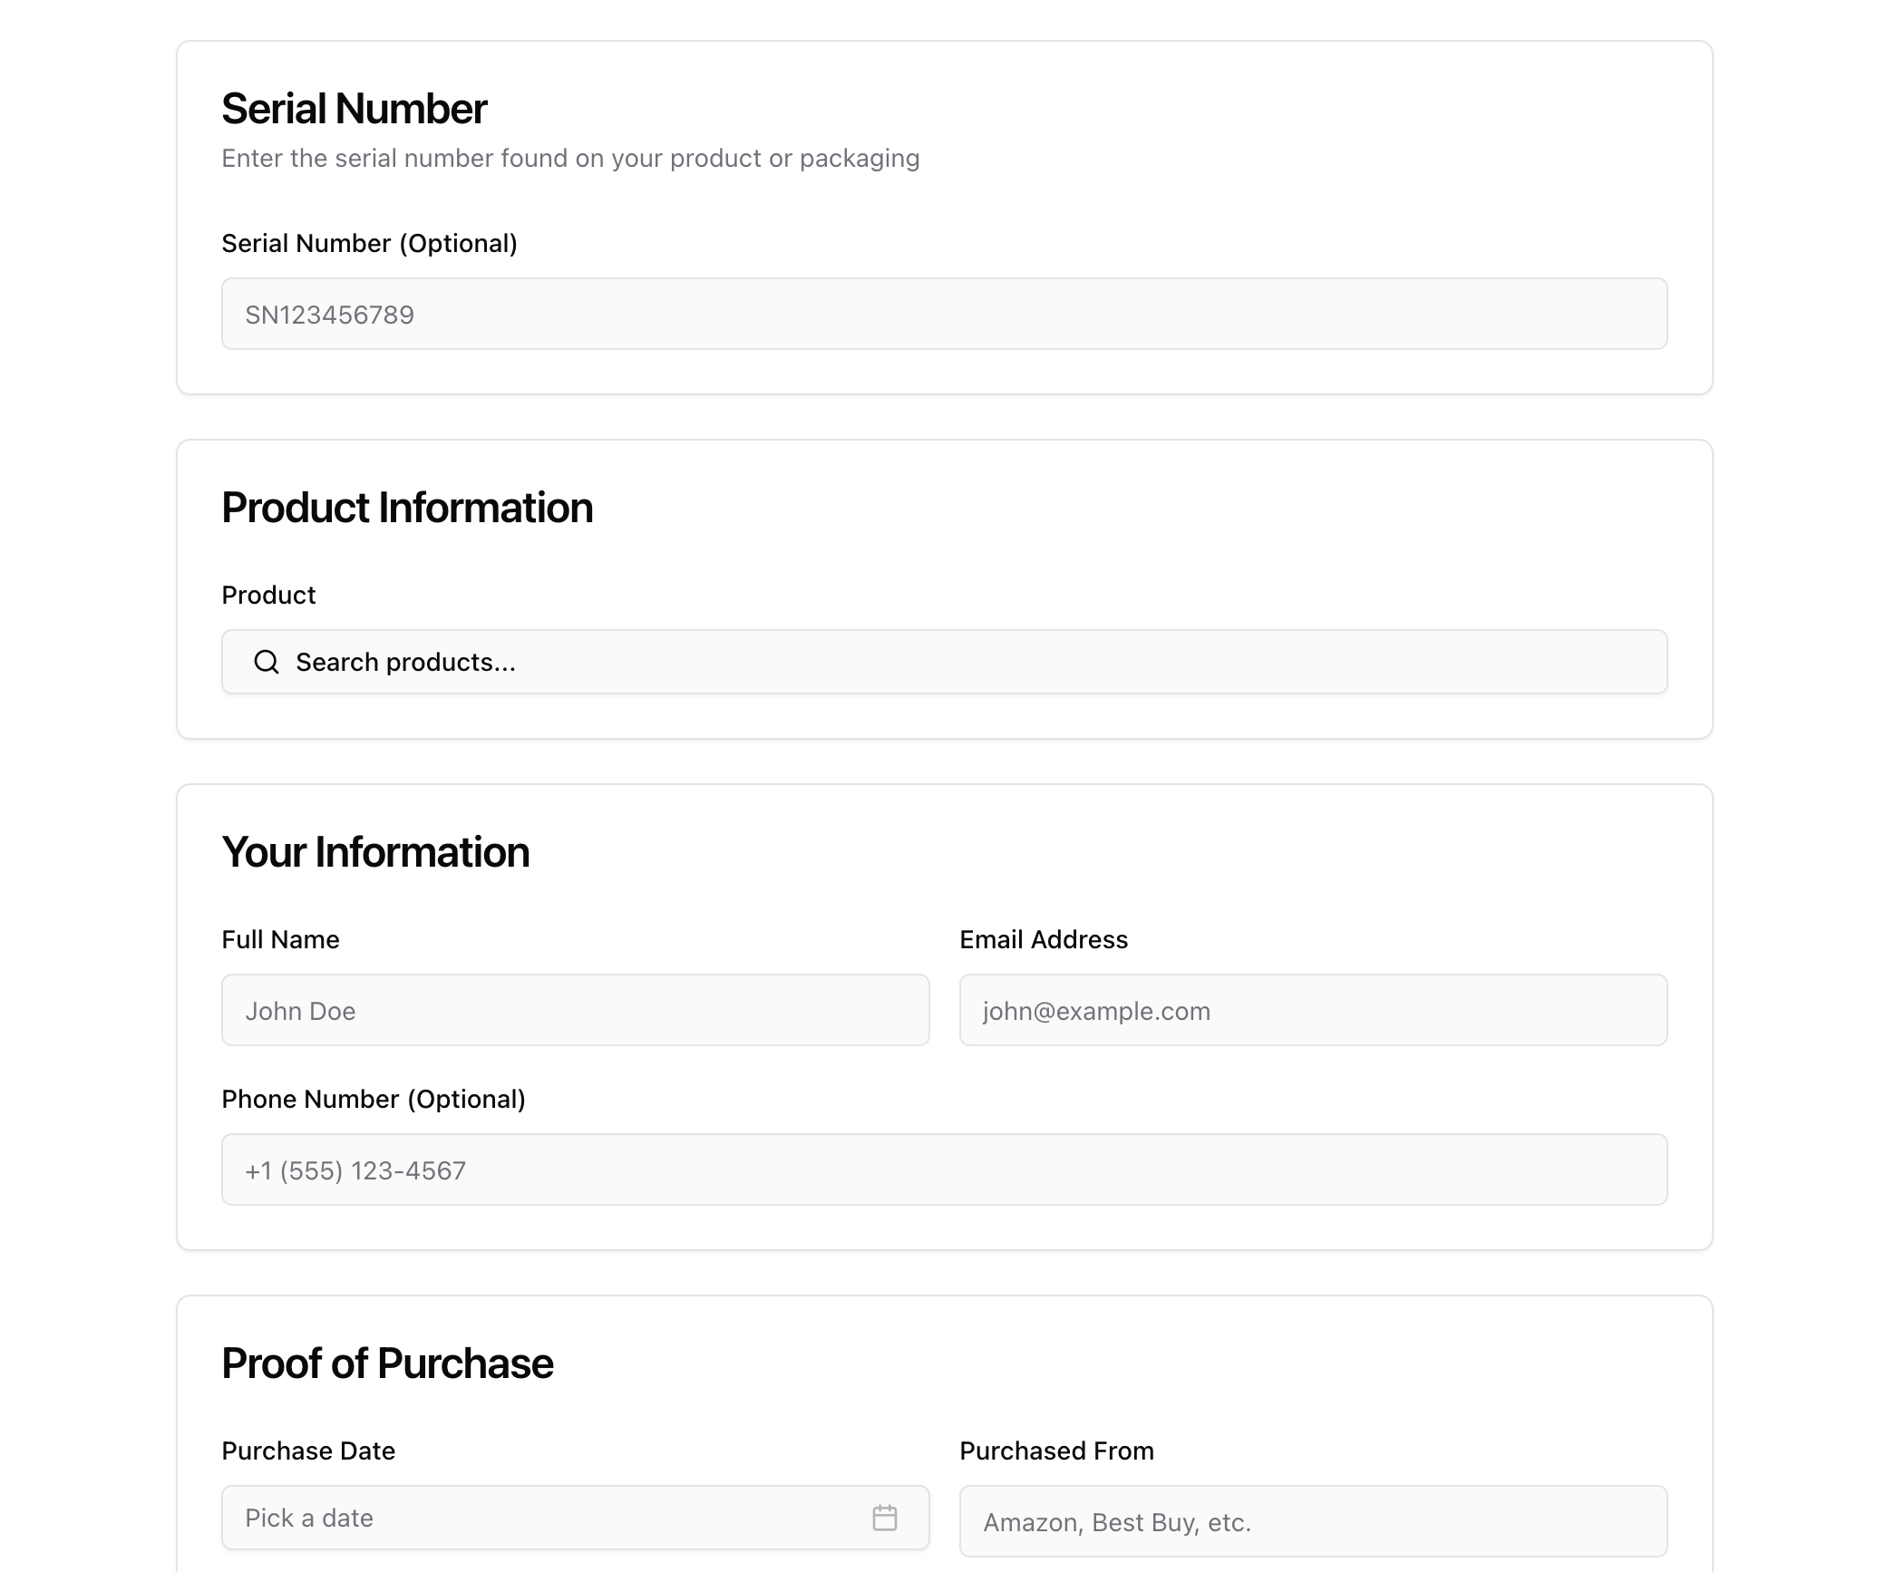Viewport: 1895px width, 1572px height.
Task: Click the Purchase Date label
Action: [x=308, y=1451]
